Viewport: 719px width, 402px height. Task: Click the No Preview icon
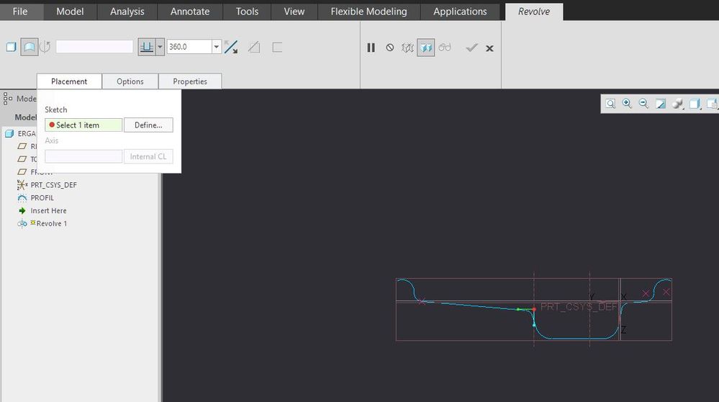pyautogui.click(x=390, y=48)
